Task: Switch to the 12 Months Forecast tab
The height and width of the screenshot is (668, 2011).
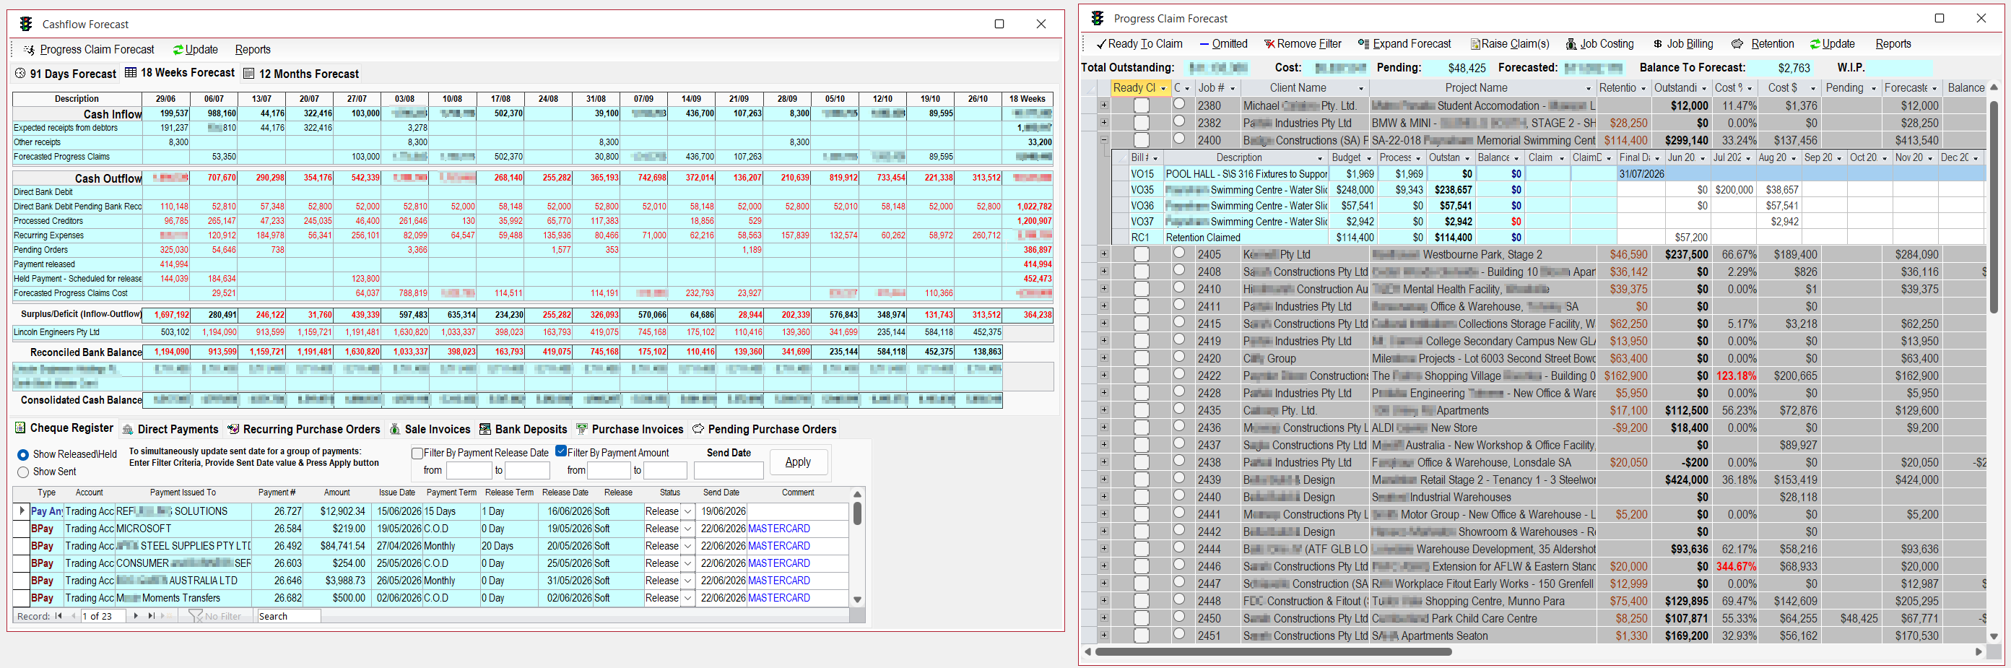Action: tap(301, 74)
